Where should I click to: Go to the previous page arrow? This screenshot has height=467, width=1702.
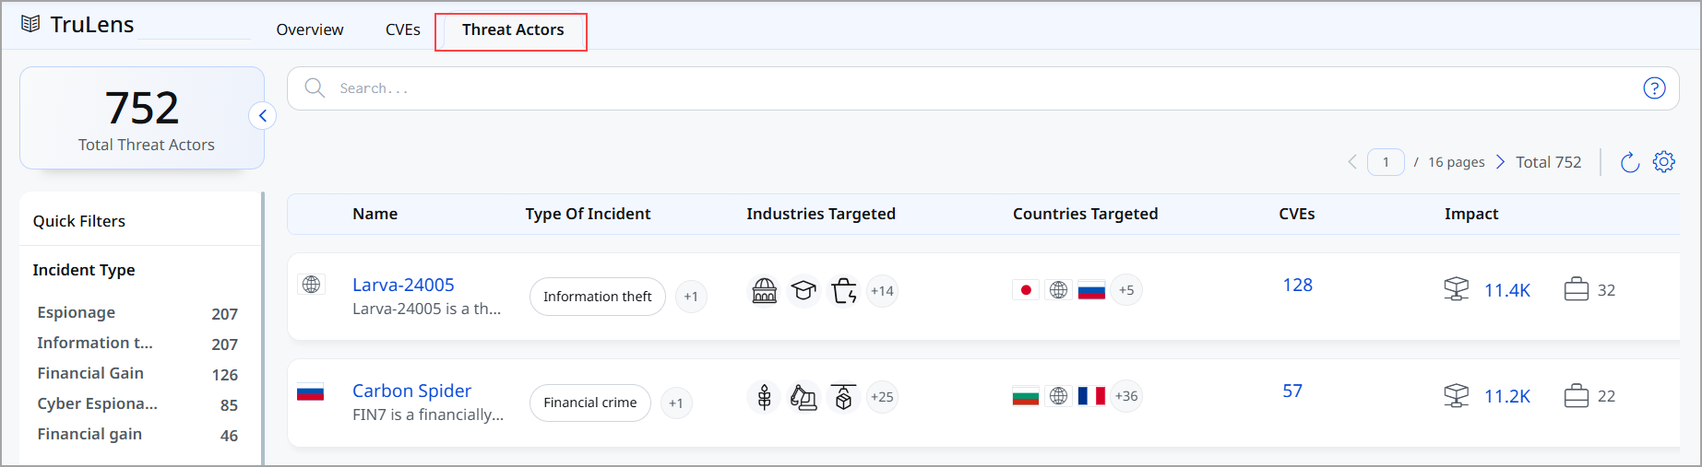click(1352, 162)
